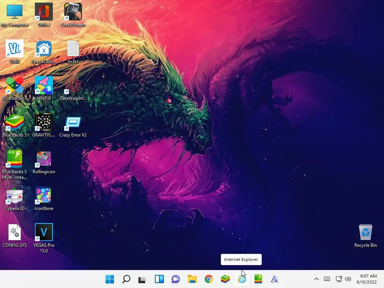Select Crazy Error V2 icon
The width and height of the screenshot is (384, 288).
[73, 125]
